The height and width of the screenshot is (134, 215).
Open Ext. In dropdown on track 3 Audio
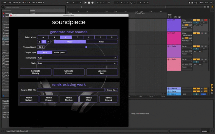[x=186, y=46]
